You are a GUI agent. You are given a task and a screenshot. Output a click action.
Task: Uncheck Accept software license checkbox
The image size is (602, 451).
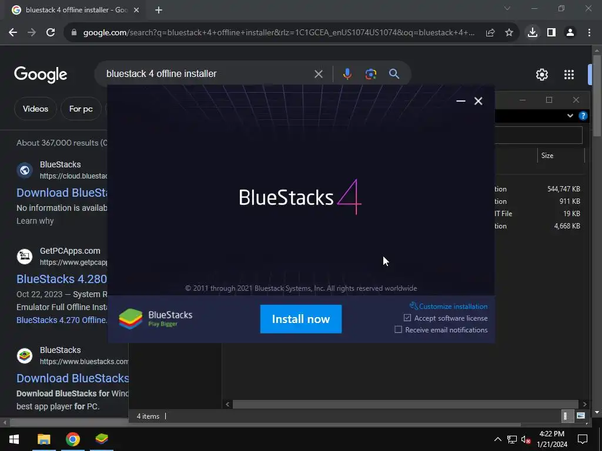[407, 318]
